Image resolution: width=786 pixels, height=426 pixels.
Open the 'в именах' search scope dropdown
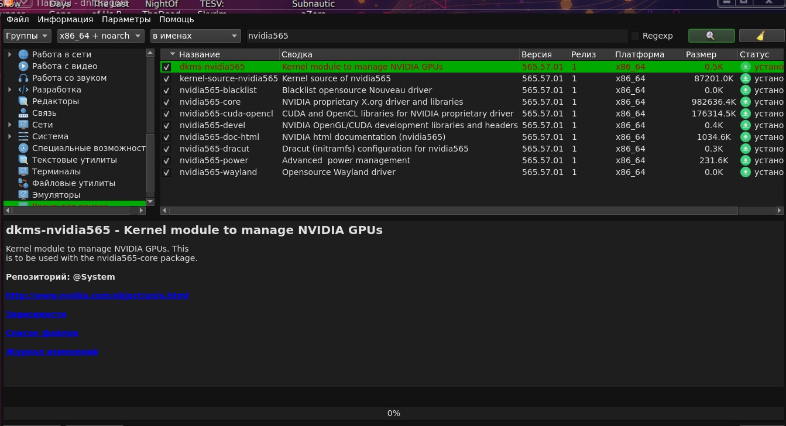(195, 36)
